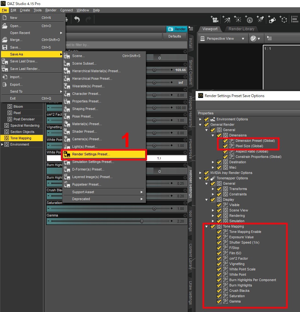Click the plus button on Gamma slider
The width and height of the screenshot is (300, 312).
point(172,221)
